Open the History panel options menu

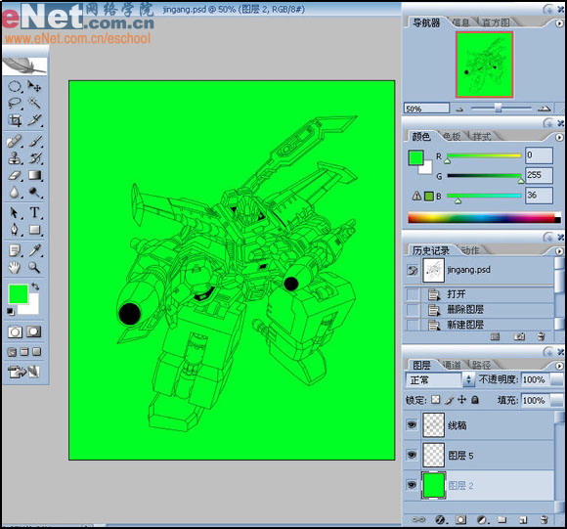pyautogui.click(x=559, y=251)
